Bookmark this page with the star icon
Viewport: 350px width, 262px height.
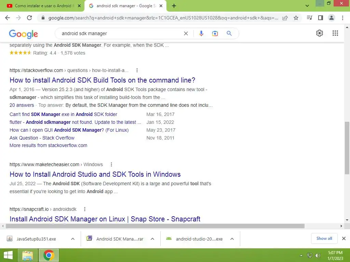296,18
